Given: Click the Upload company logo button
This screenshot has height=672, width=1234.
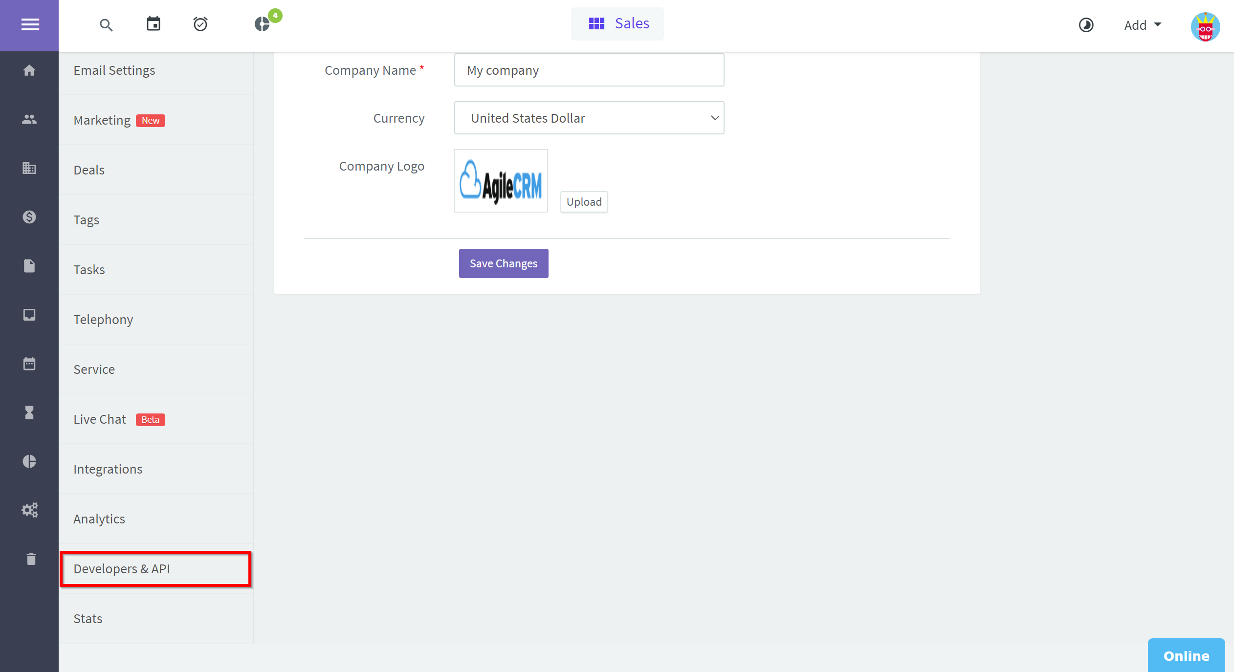Looking at the screenshot, I should 583,201.
